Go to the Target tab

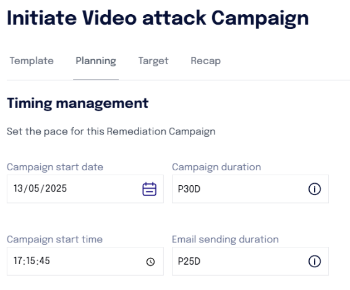tap(153, 61)
